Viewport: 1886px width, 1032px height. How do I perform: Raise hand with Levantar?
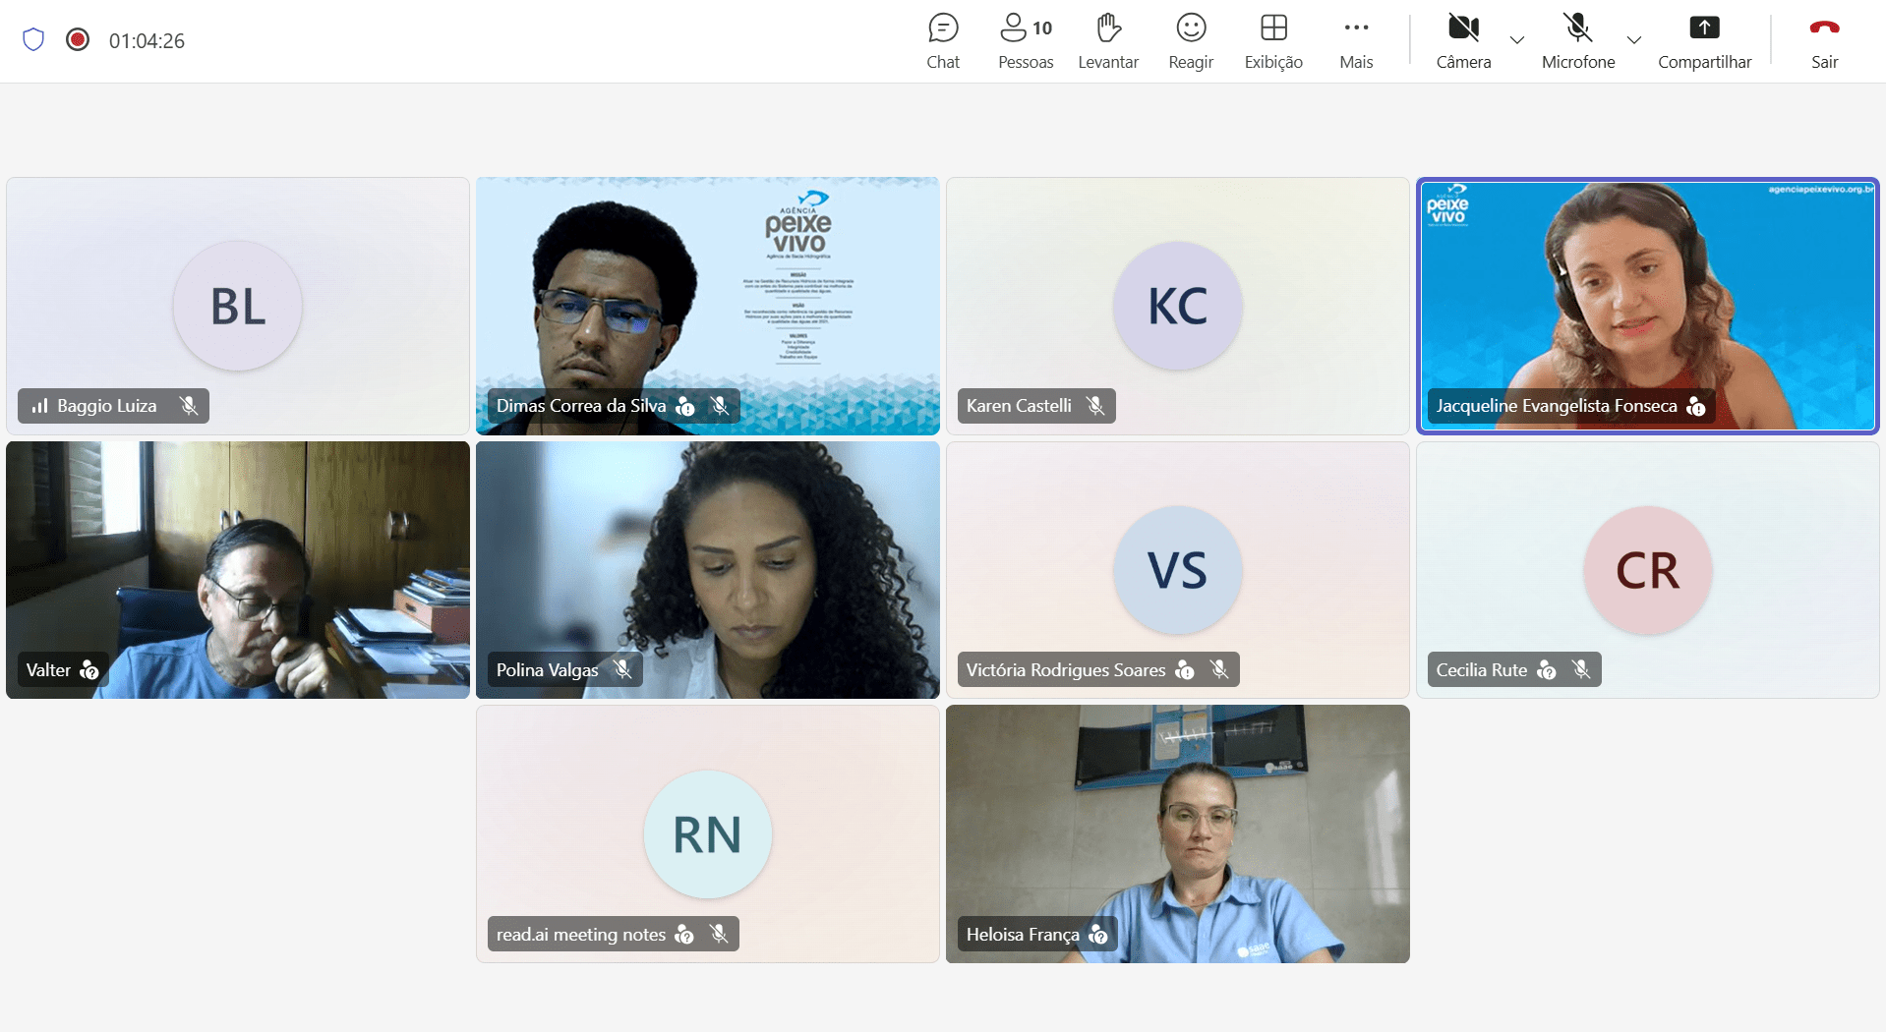(x=1108, y=41)
